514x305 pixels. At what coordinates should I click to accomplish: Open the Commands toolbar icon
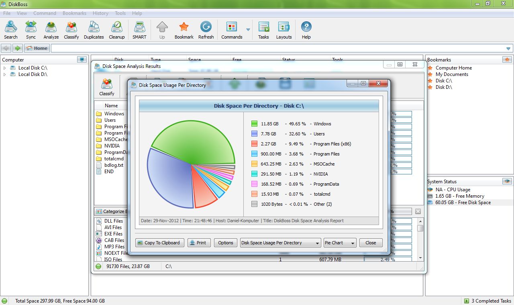(x=232, y=30)
